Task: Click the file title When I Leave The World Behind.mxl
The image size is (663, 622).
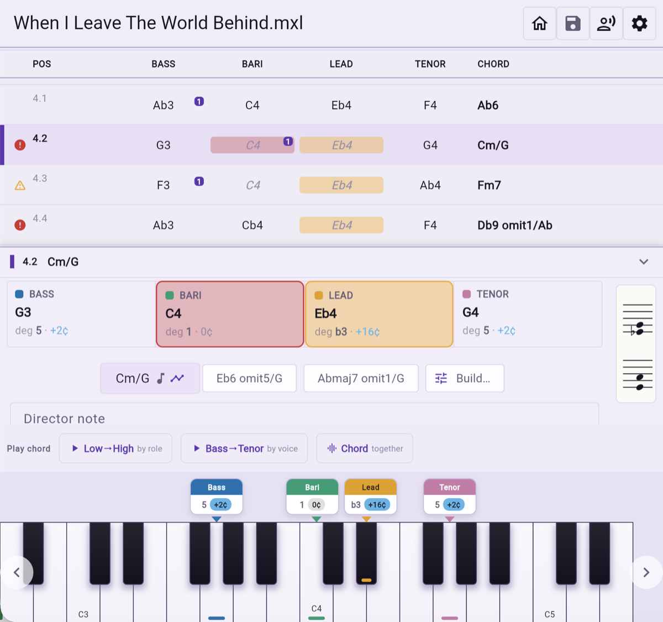Action: pos(159,23)
